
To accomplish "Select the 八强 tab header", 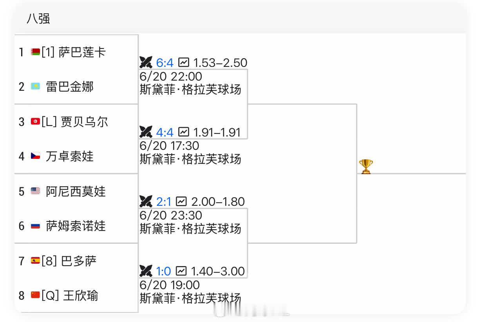I will click(38, 19).
